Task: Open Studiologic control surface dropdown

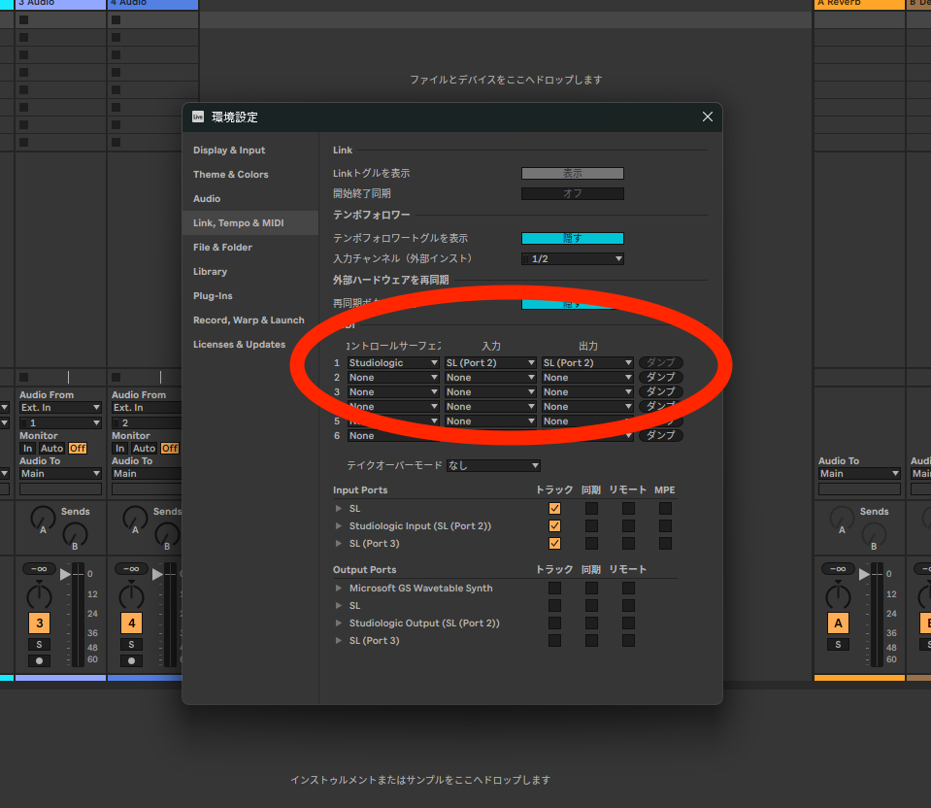Action: coord(393,362)
